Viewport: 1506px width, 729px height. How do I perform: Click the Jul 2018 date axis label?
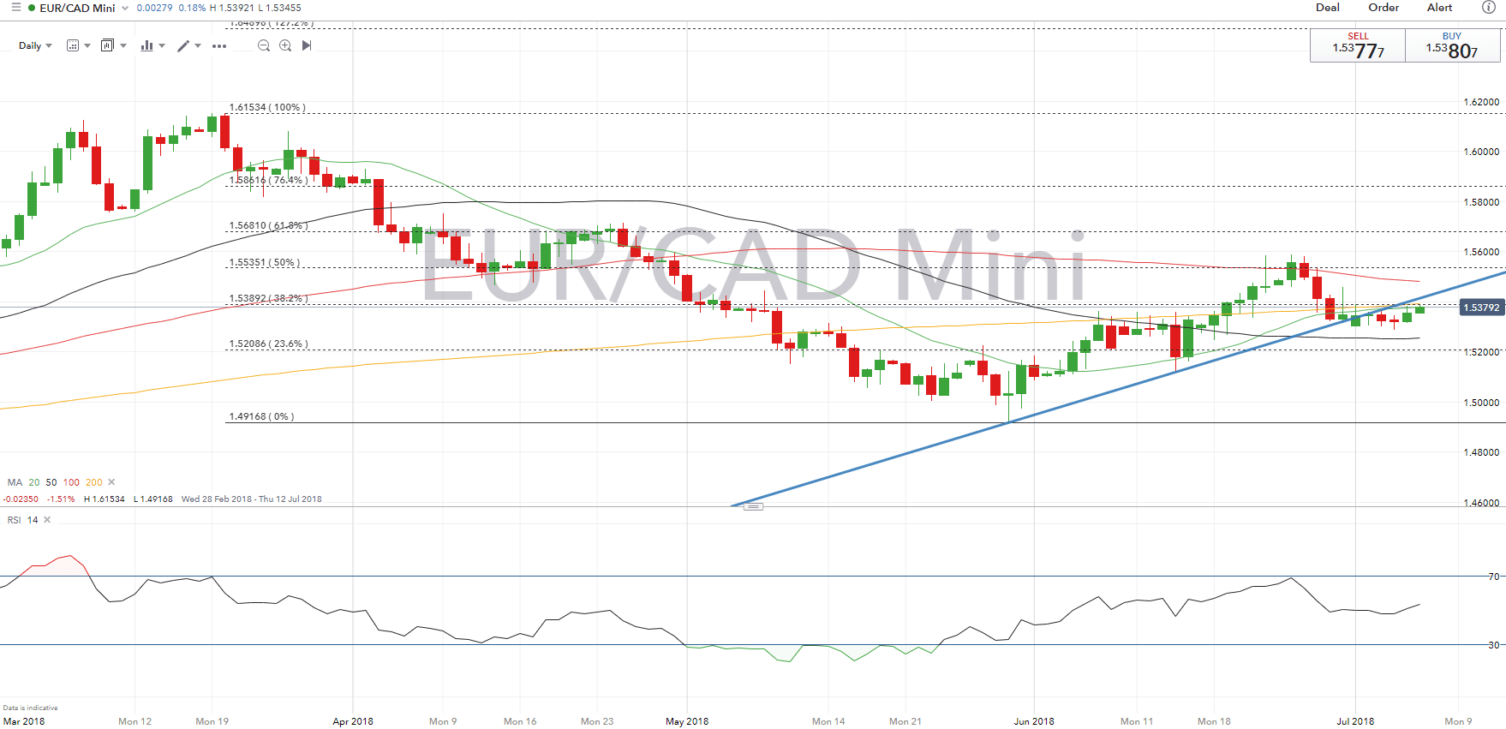(x=1355, y=721)
